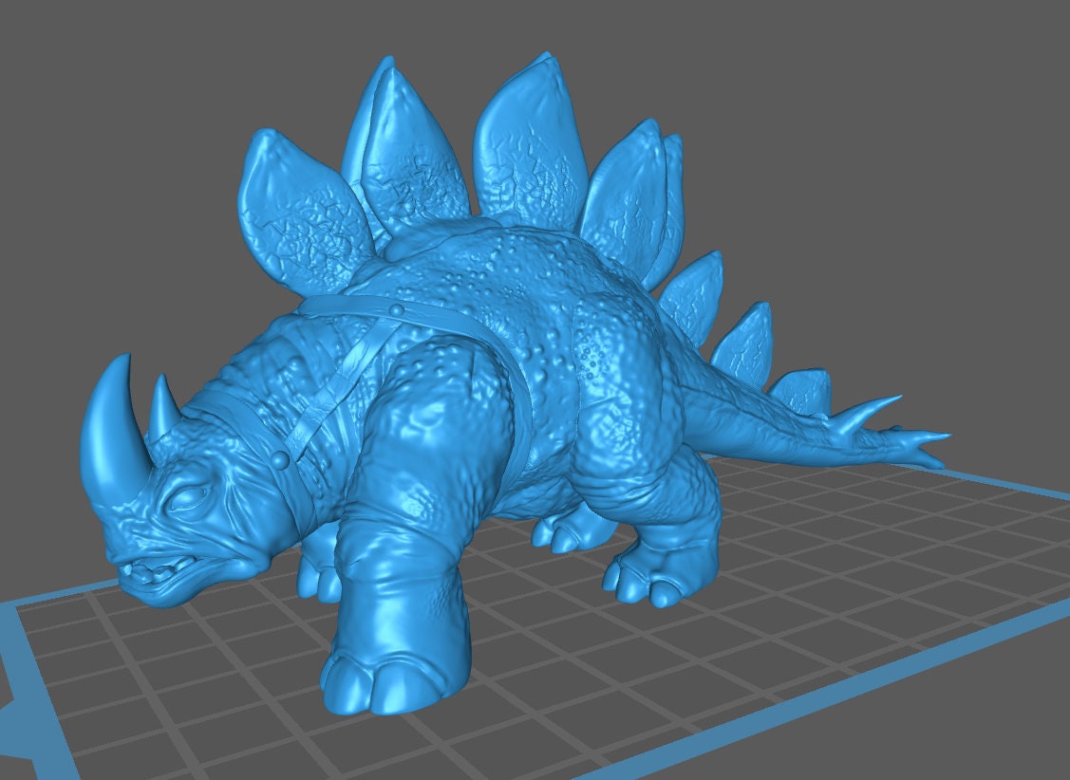This screenshot has width=1070, height=780.
Task: Click the eye of the rhino head
Action: click(190, 498)
